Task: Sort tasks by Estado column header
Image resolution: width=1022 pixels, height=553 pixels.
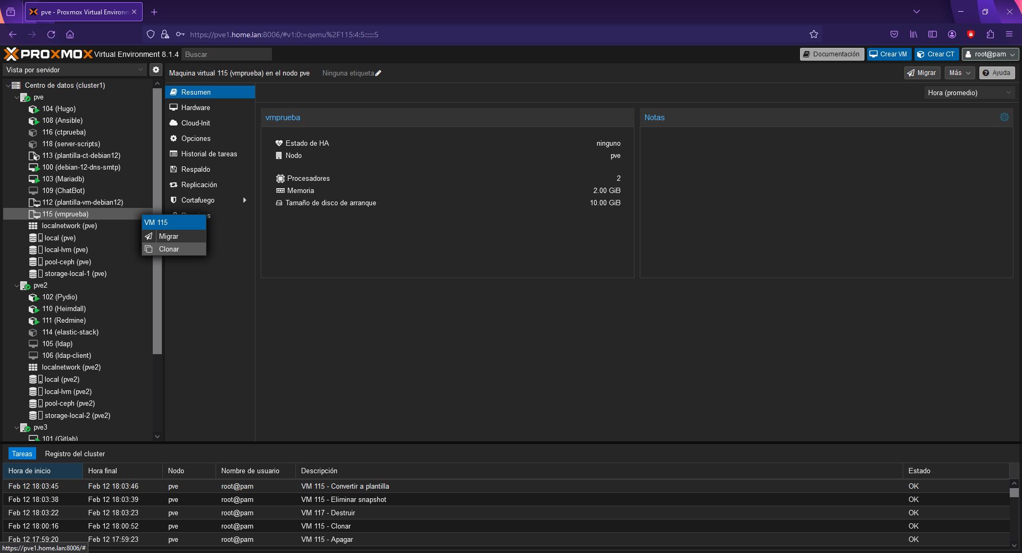Action: (x=956, y=471)
